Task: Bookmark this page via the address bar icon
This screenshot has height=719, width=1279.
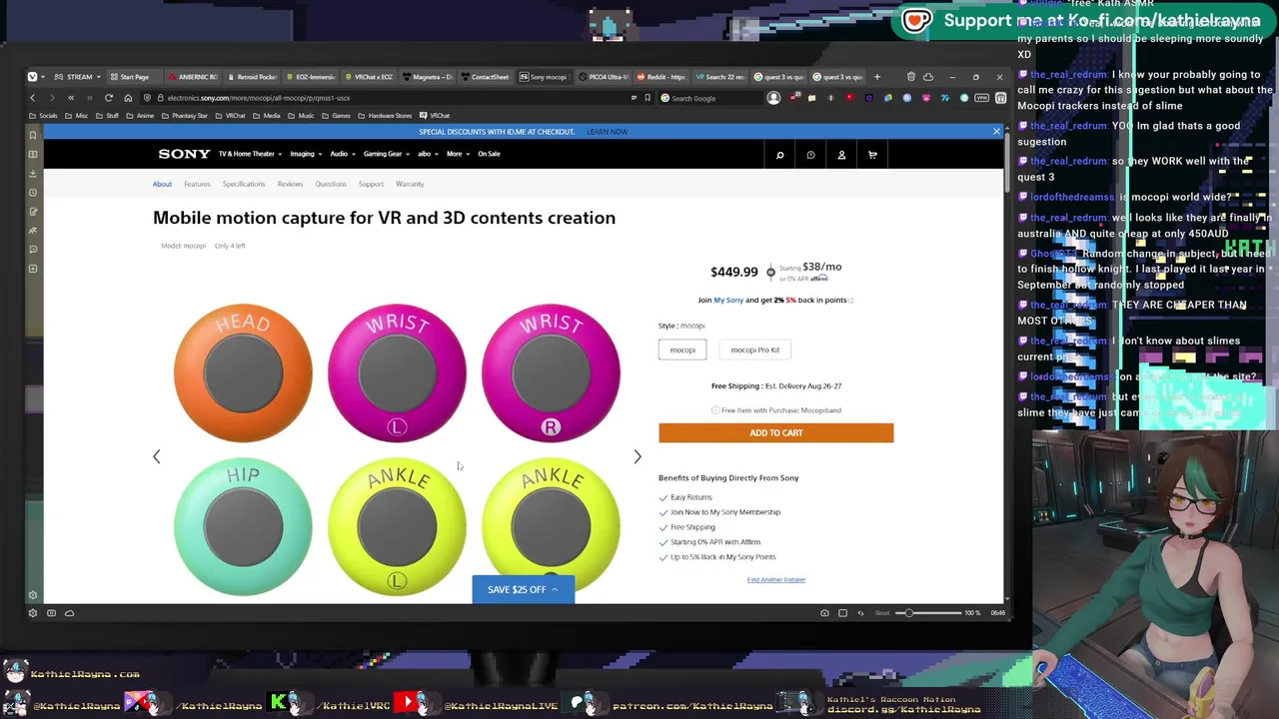Action: coord(647,98)
